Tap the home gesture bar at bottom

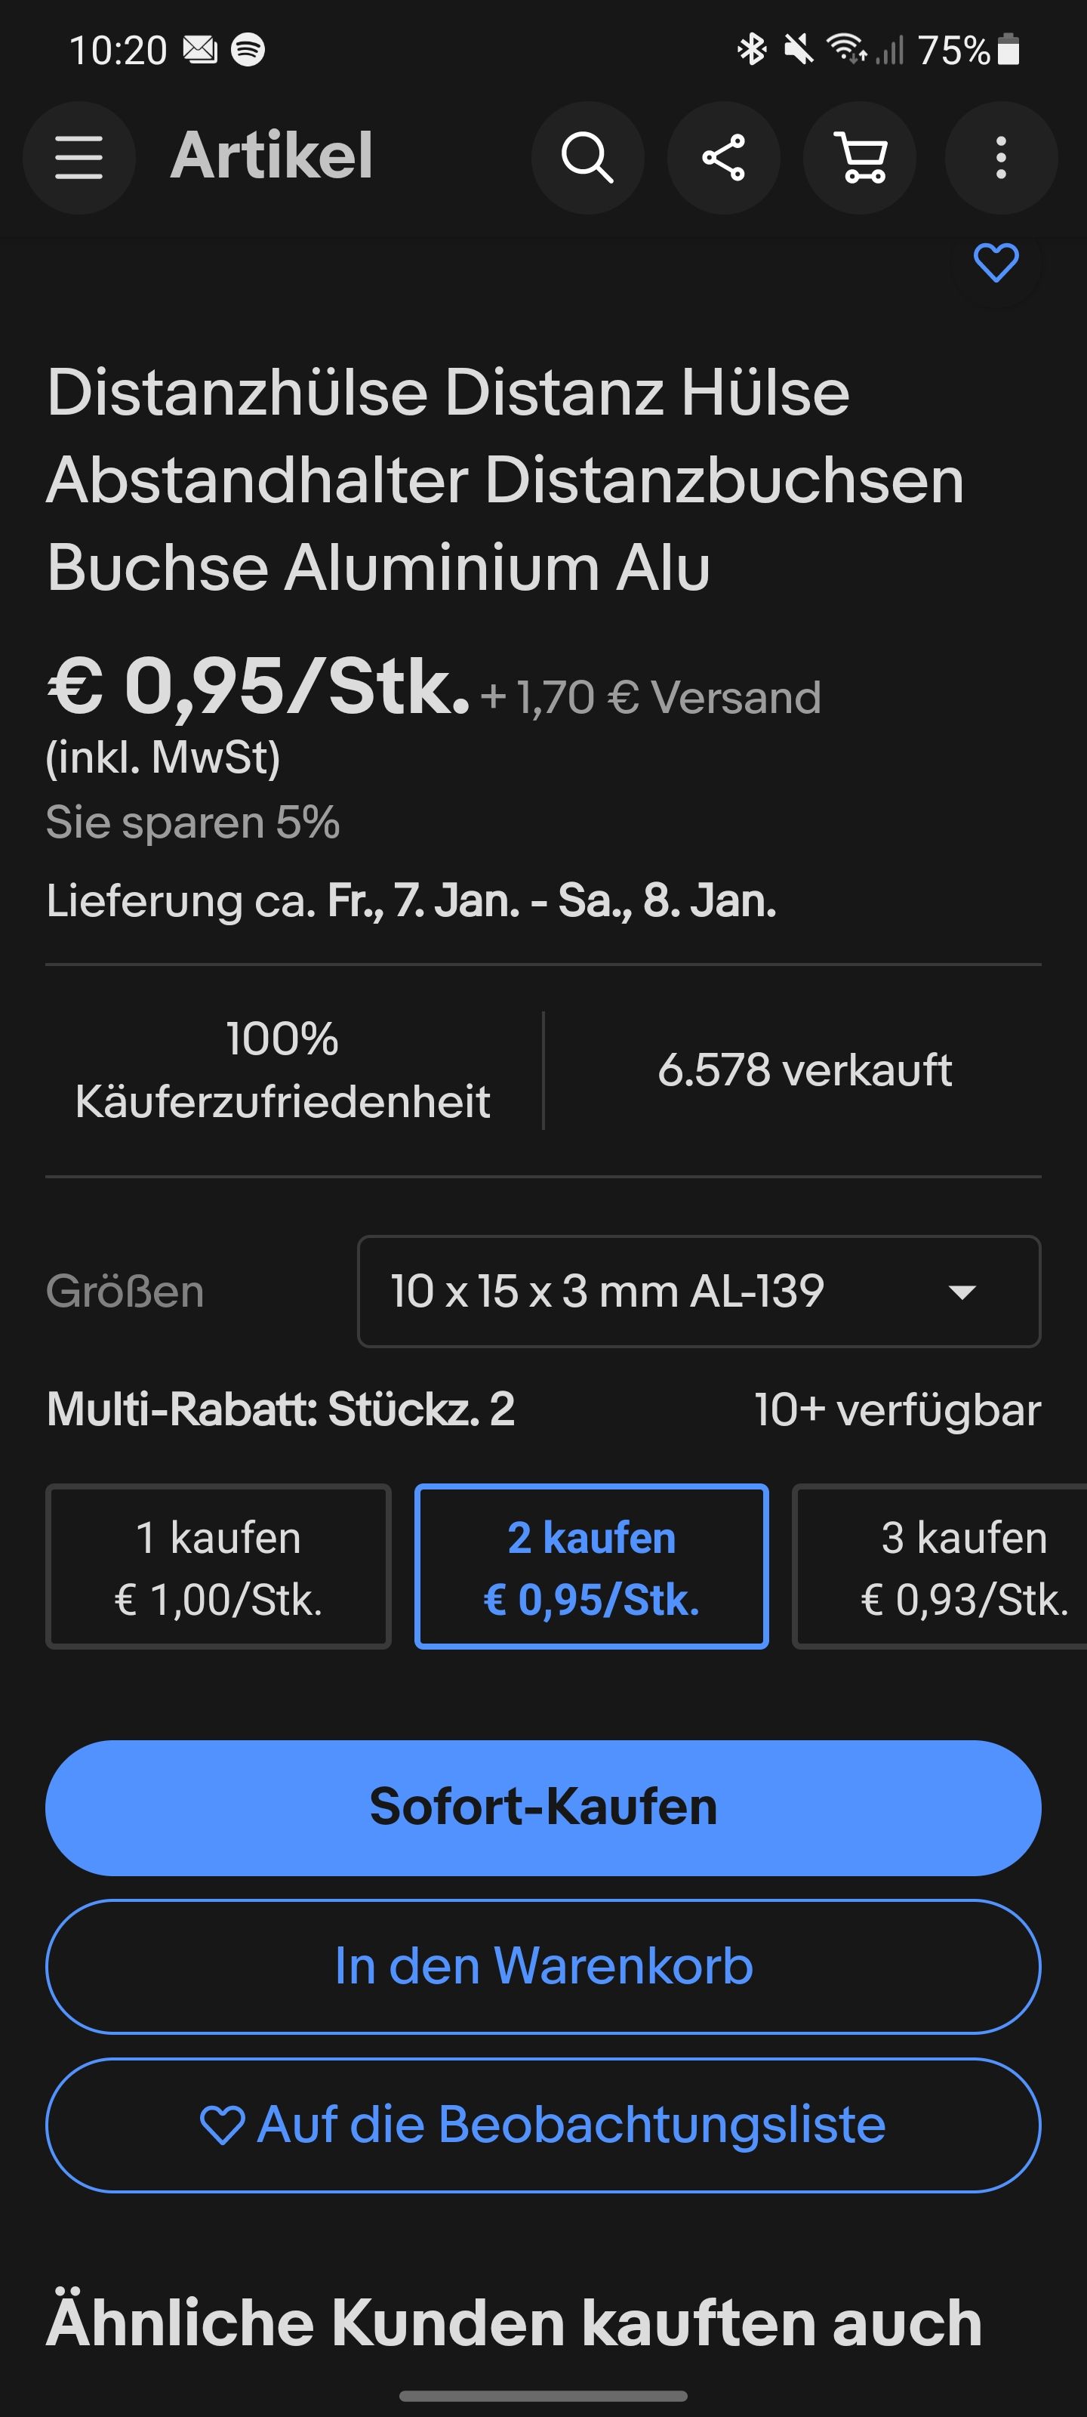(543, 2395)
